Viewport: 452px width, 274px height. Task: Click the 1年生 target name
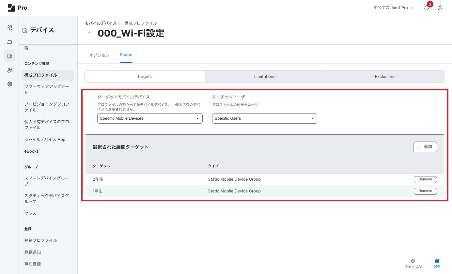click(x=98, y=191)
